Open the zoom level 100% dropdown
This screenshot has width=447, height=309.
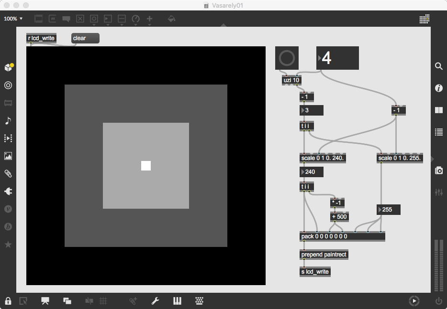tap(13, 19)
